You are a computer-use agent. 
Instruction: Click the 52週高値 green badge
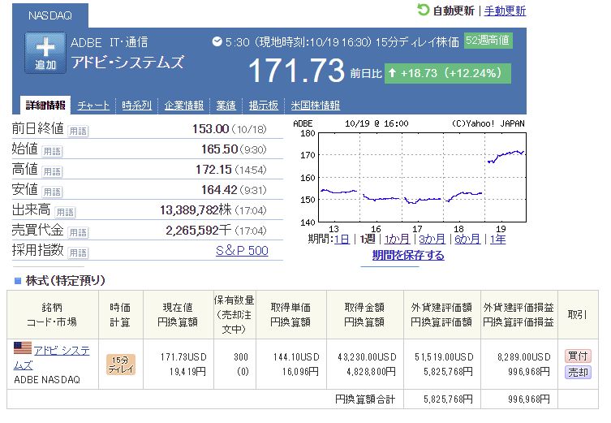click(x=488, y=41)
